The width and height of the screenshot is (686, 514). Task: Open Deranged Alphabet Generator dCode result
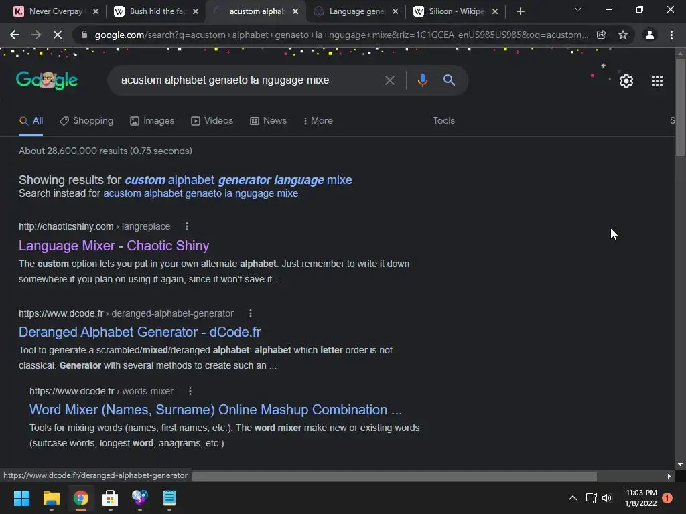[x=139, y=332]
